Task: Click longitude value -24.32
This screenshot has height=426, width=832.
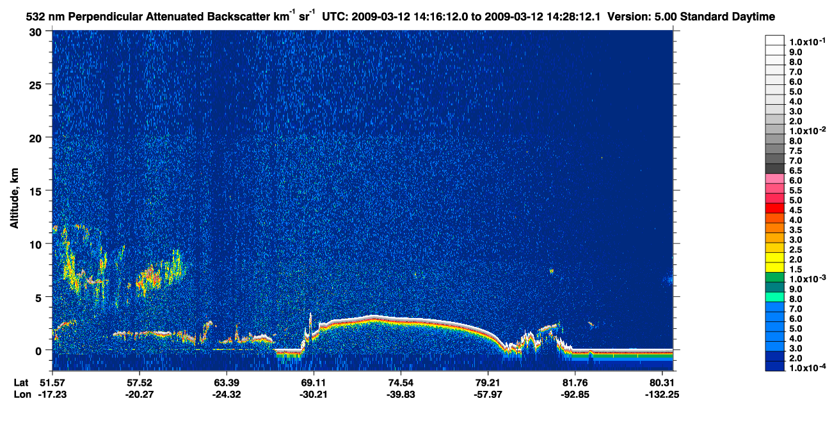Action: coord(226,394)
